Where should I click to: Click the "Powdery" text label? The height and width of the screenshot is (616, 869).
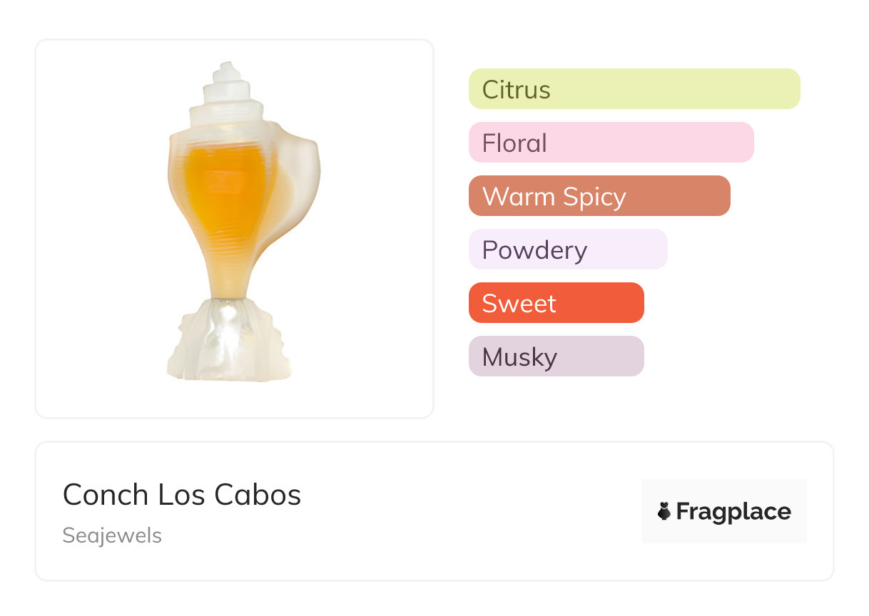(x=534, y=250)
